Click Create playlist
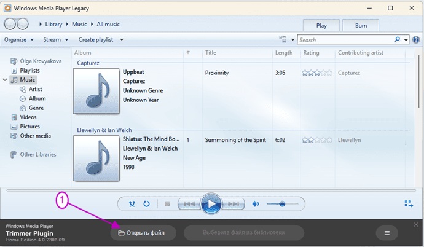The width and height of the screenshot is (424, 247). 96,40
